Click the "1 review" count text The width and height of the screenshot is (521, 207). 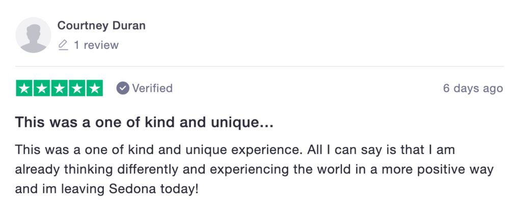click(96, 45)
